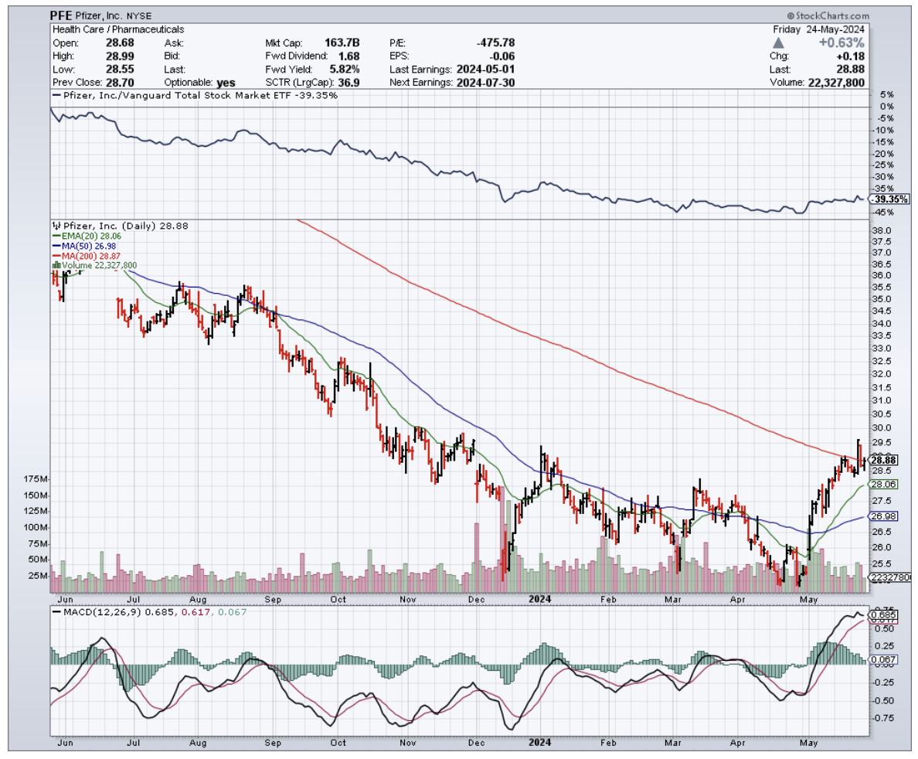Click the candlestick icon before Pfizer, Inc. (Daily)
The width and height of the screenshot is (918, 759).
[x=54, y=226]
